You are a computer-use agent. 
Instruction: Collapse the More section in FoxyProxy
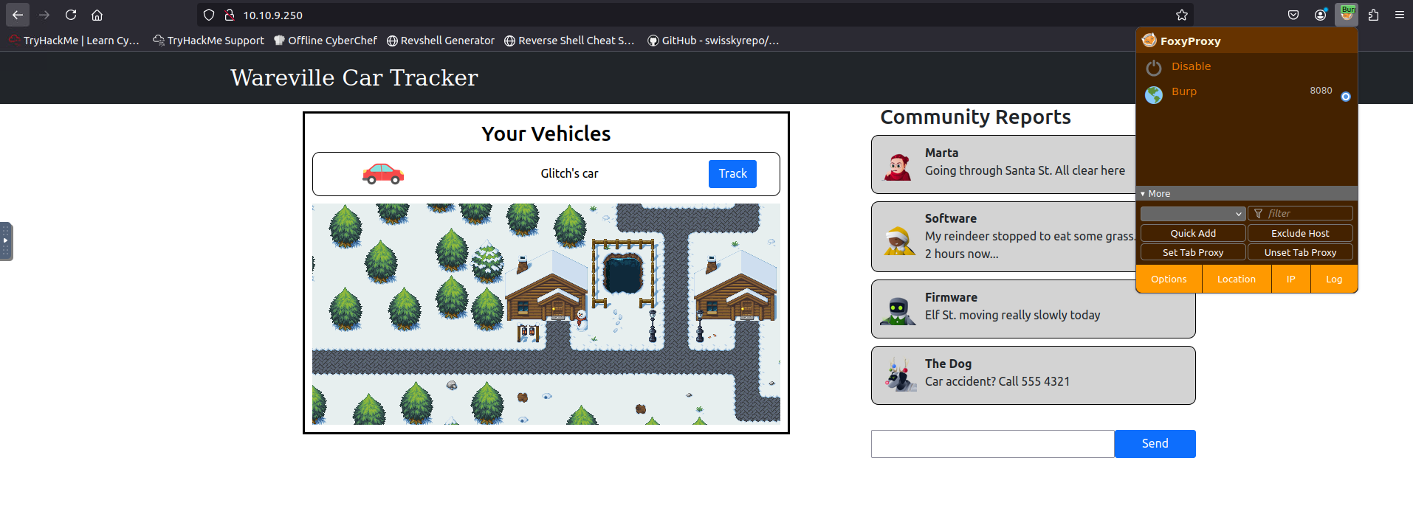[x=1155, y=194]
